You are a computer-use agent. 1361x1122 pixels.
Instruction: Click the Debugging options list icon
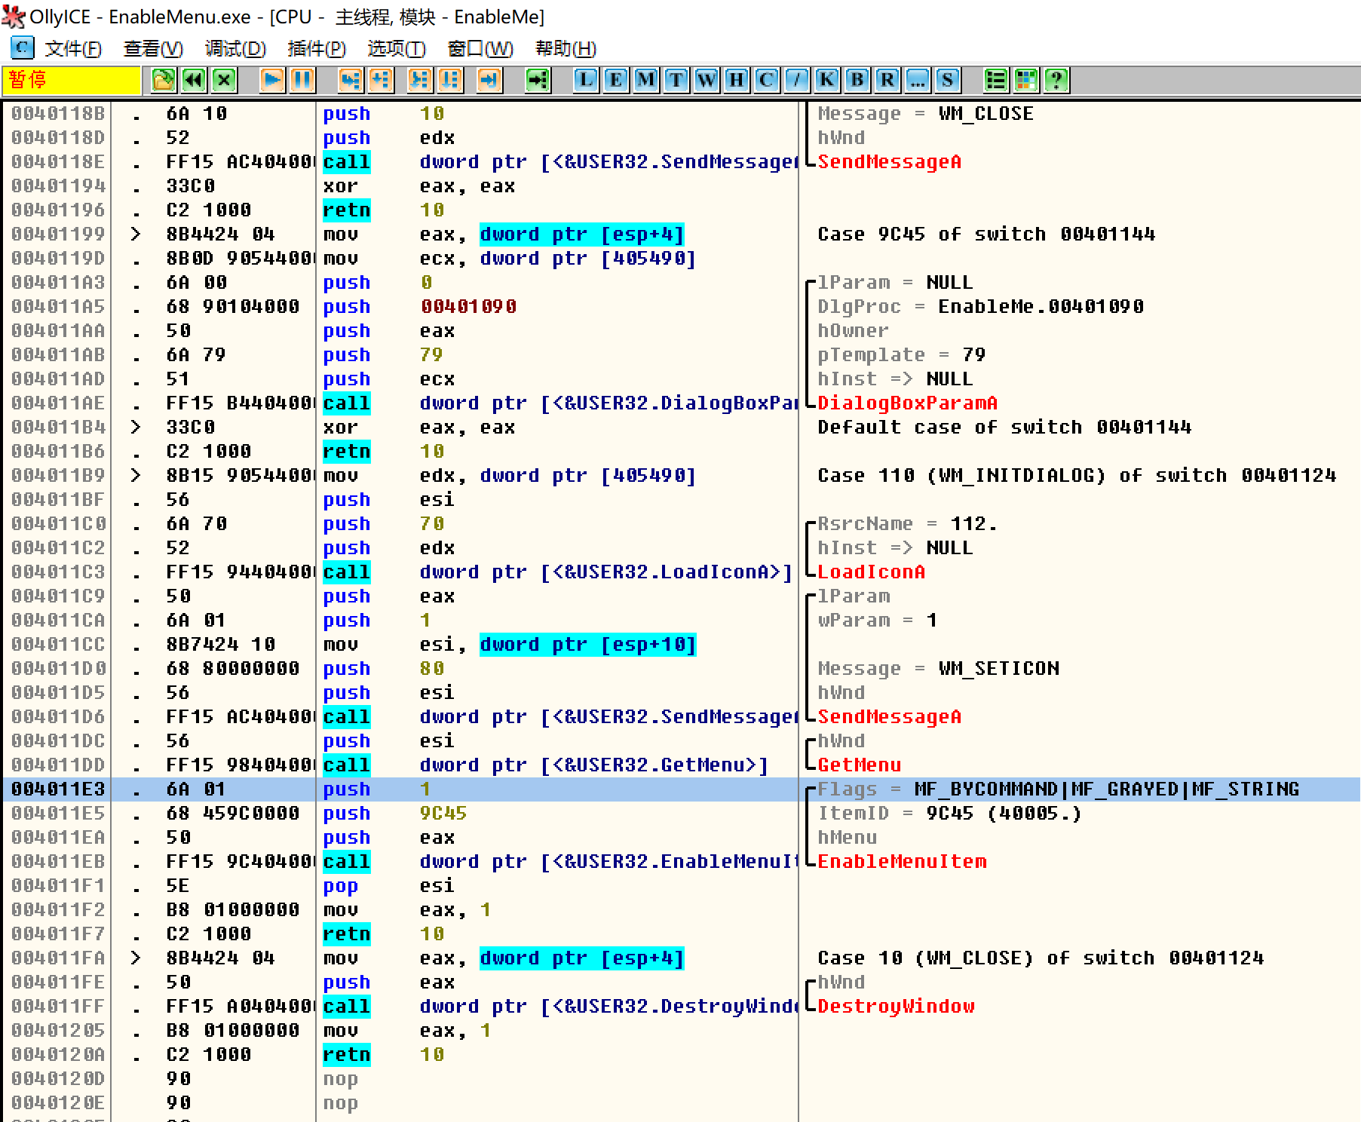click(x=996, y=80)
